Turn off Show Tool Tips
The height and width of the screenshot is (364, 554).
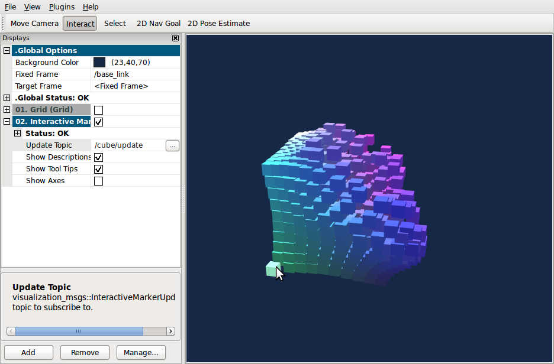(x=99, y=169)
